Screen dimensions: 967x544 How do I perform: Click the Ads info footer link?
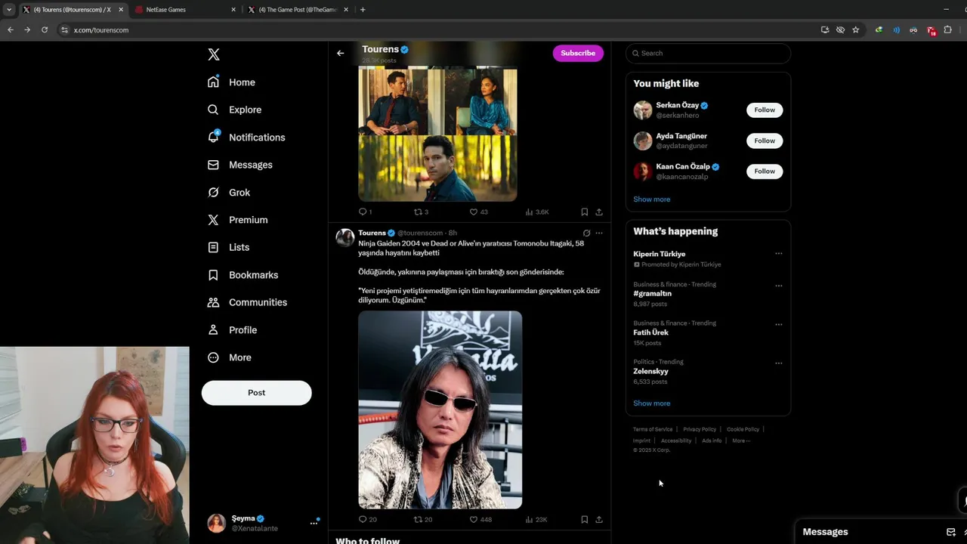tap(712, 440)
